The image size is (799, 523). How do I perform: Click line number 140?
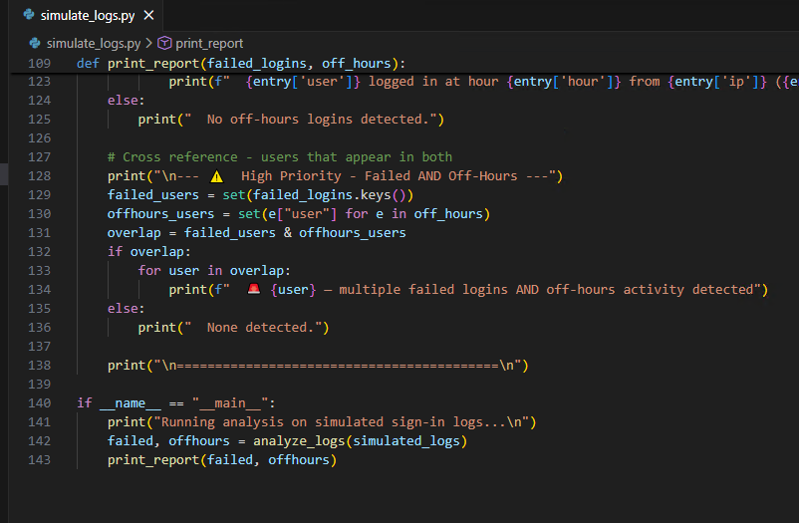(39, 403)
